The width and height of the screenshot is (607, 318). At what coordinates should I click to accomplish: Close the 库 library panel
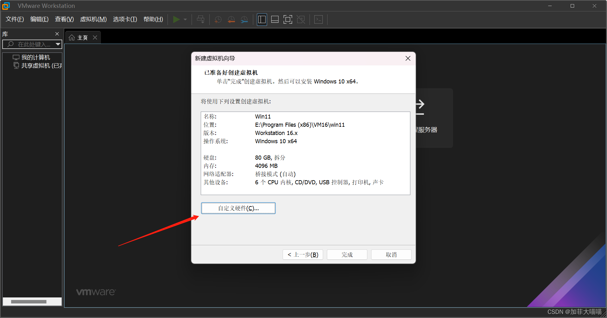coord(57,34)
